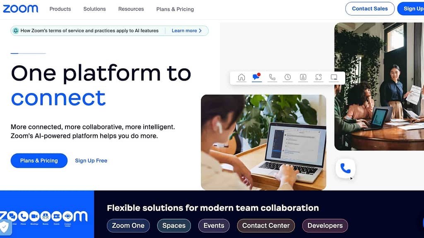Click the Events ticket icon in logo graphic
This screenshot has width=424, height=238.
tap(56, 216)
